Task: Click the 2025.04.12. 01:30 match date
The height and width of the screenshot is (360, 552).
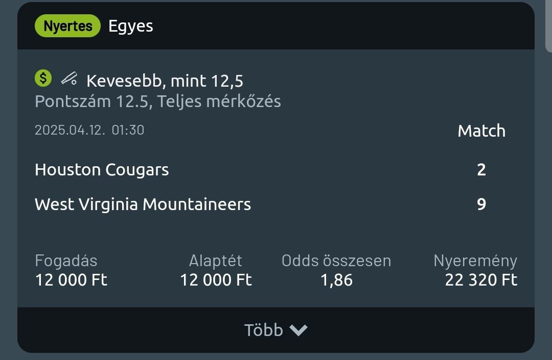Action: (x=89, y=130)
